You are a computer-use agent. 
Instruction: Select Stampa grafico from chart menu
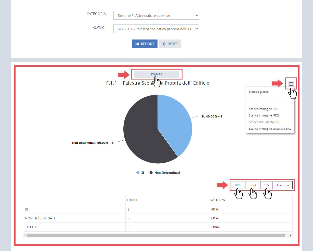259,91
